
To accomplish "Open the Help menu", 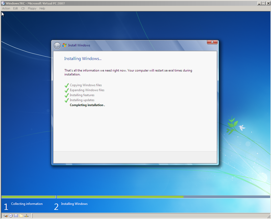I will [x=42, y=8].
